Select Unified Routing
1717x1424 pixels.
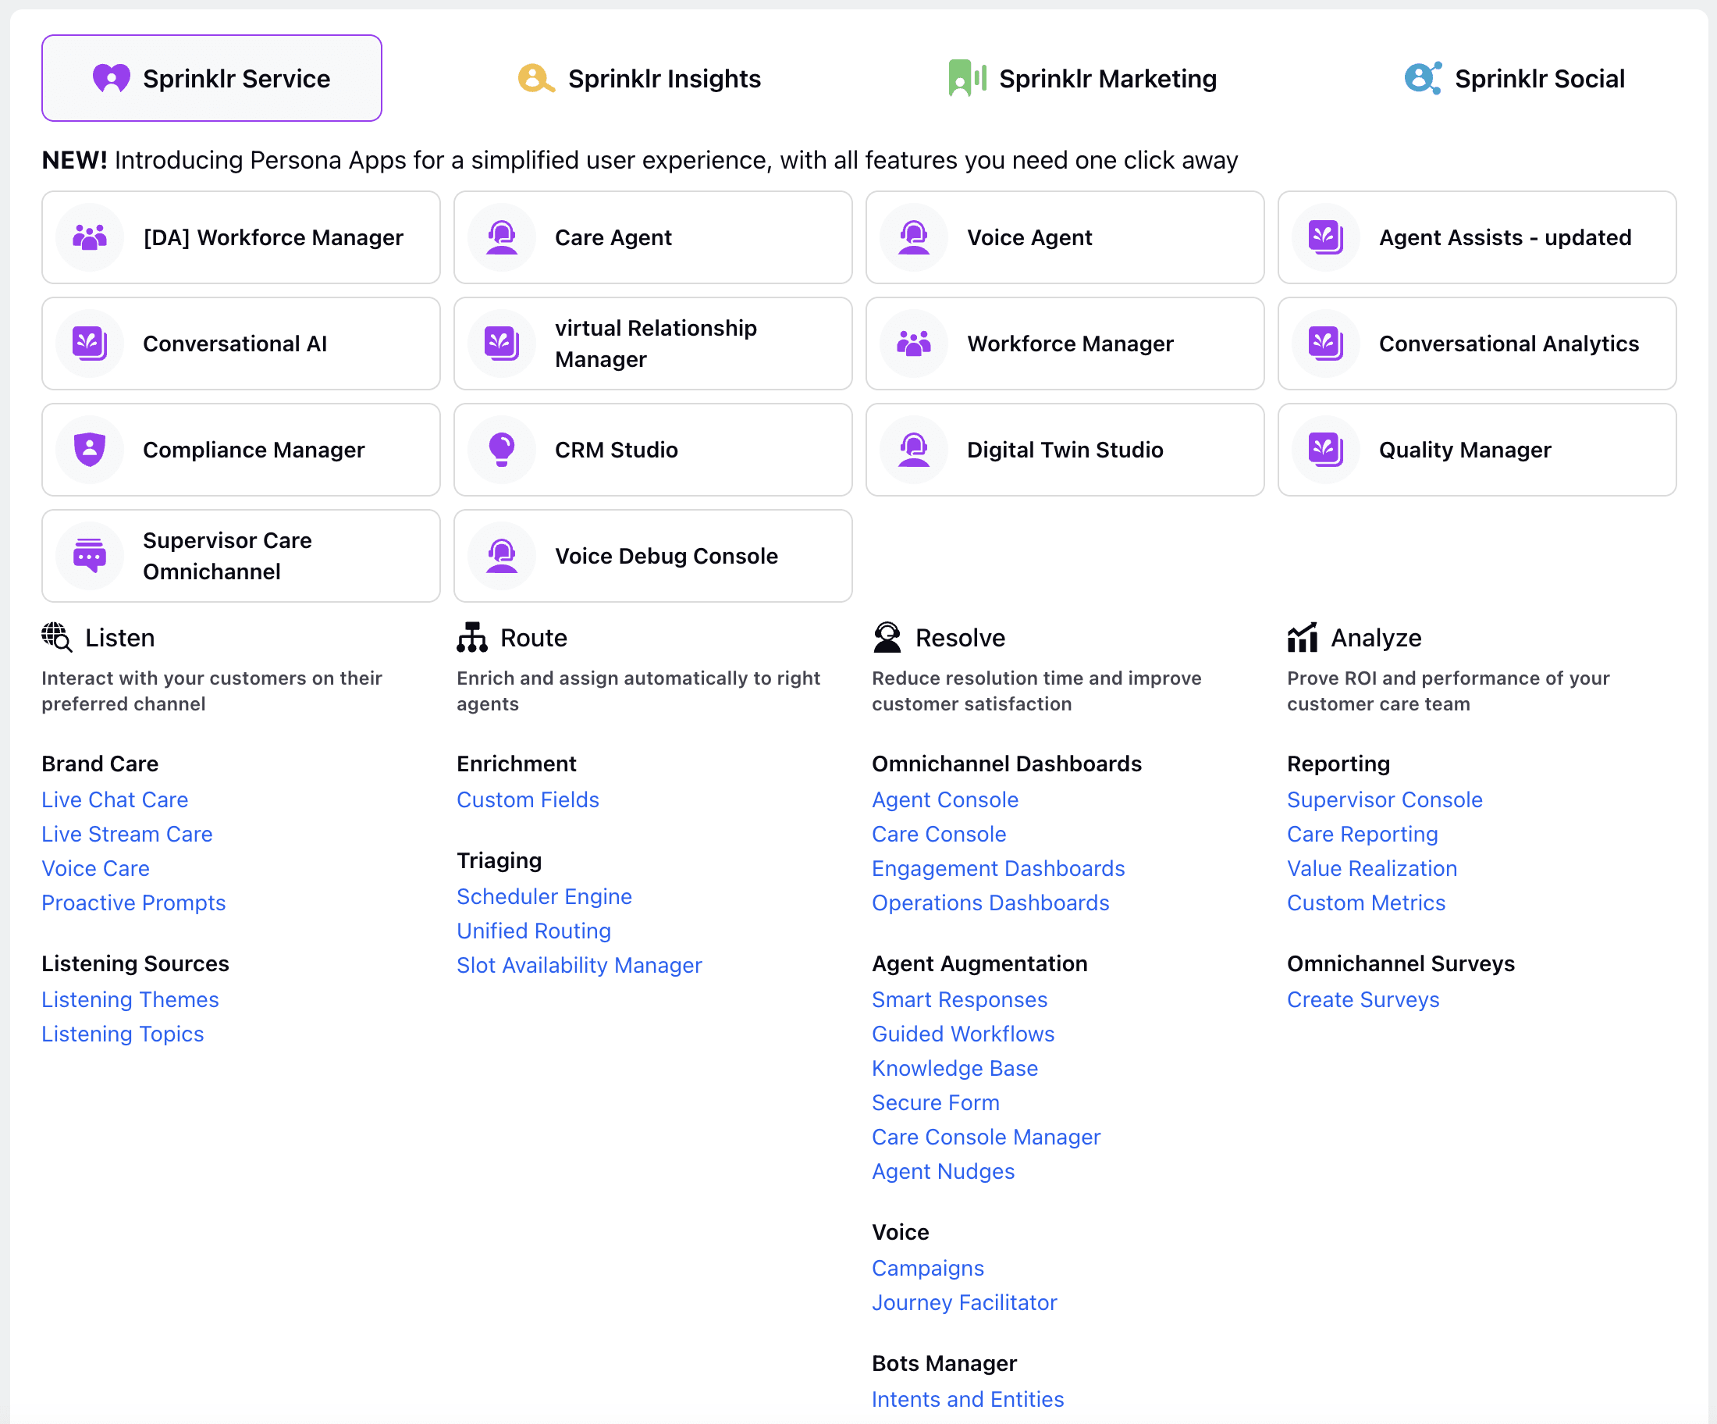click(x=534, y=931)
